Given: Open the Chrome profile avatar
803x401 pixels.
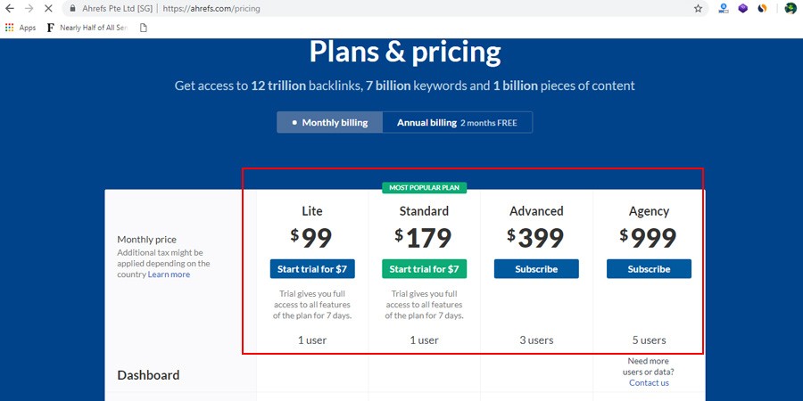Looking at the screenshot, I should click(x=791, y=8).
